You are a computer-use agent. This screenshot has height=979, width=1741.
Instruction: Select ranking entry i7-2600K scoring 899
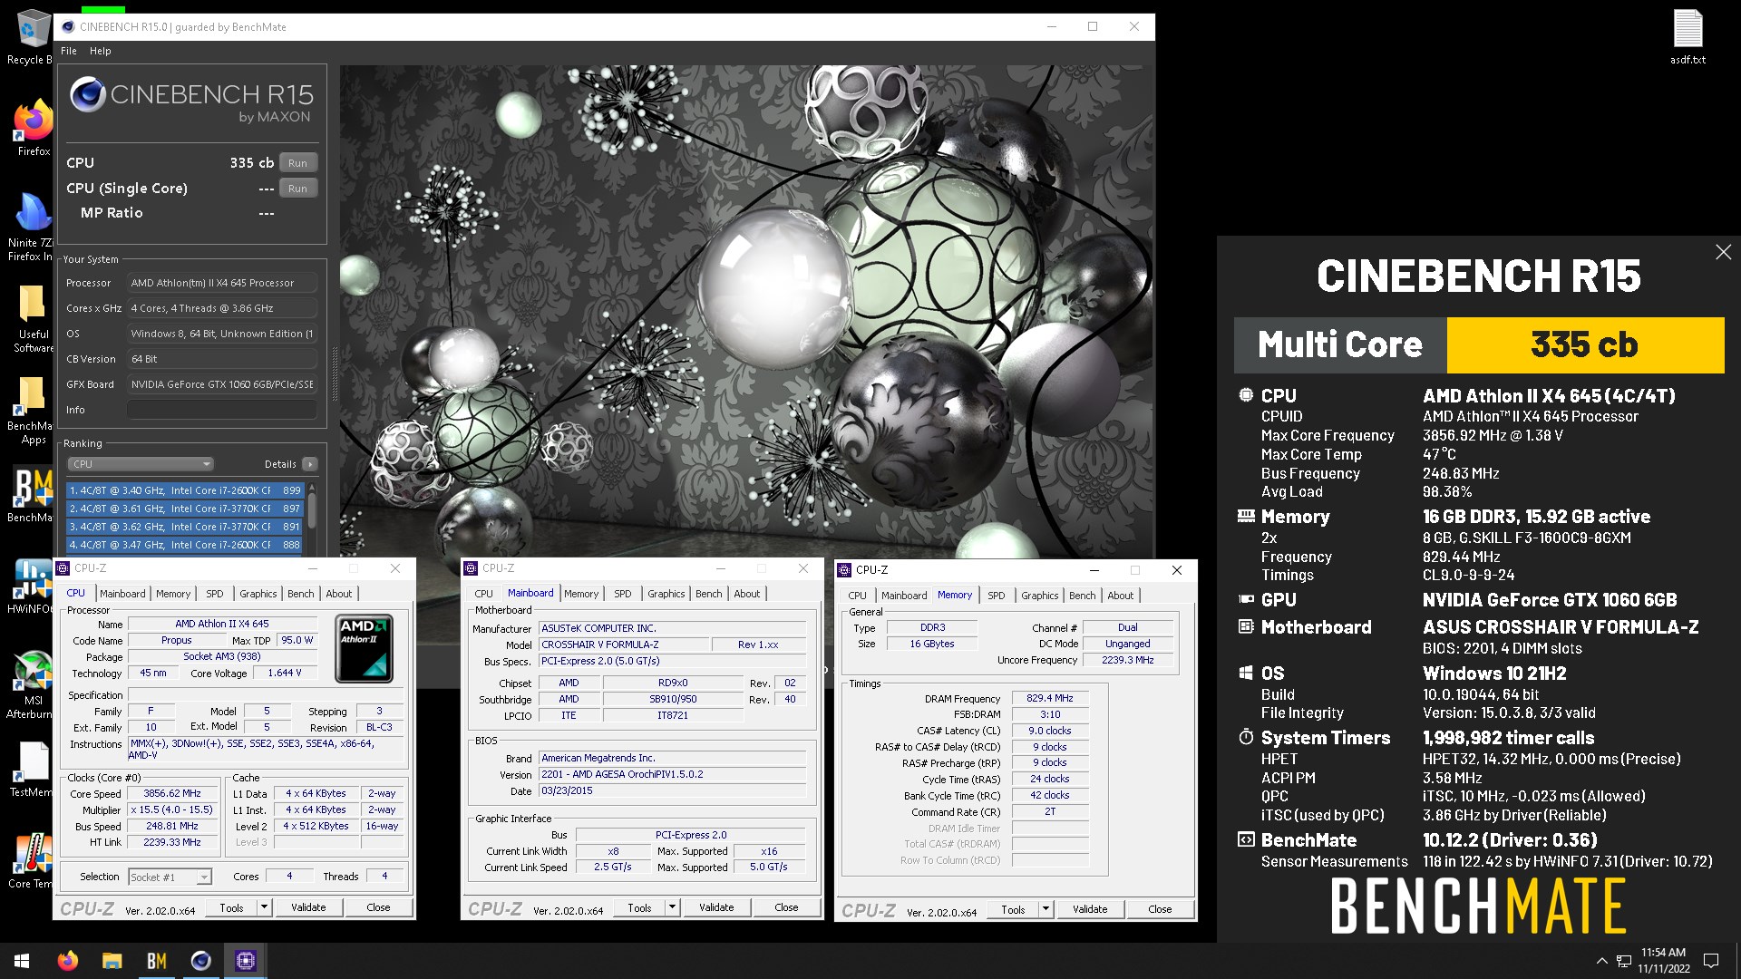(x=185, y=490)
